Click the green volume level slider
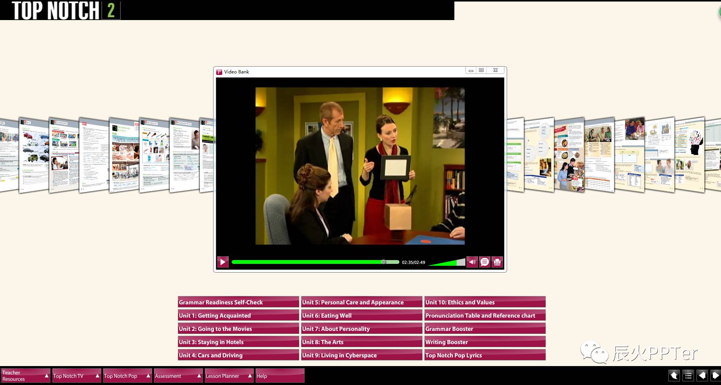This screenshot has width=721, height=385. [x=447, y=262]
